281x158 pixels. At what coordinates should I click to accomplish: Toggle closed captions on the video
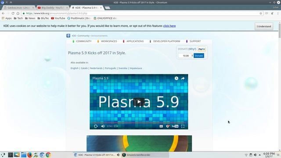tap(161, 126)
